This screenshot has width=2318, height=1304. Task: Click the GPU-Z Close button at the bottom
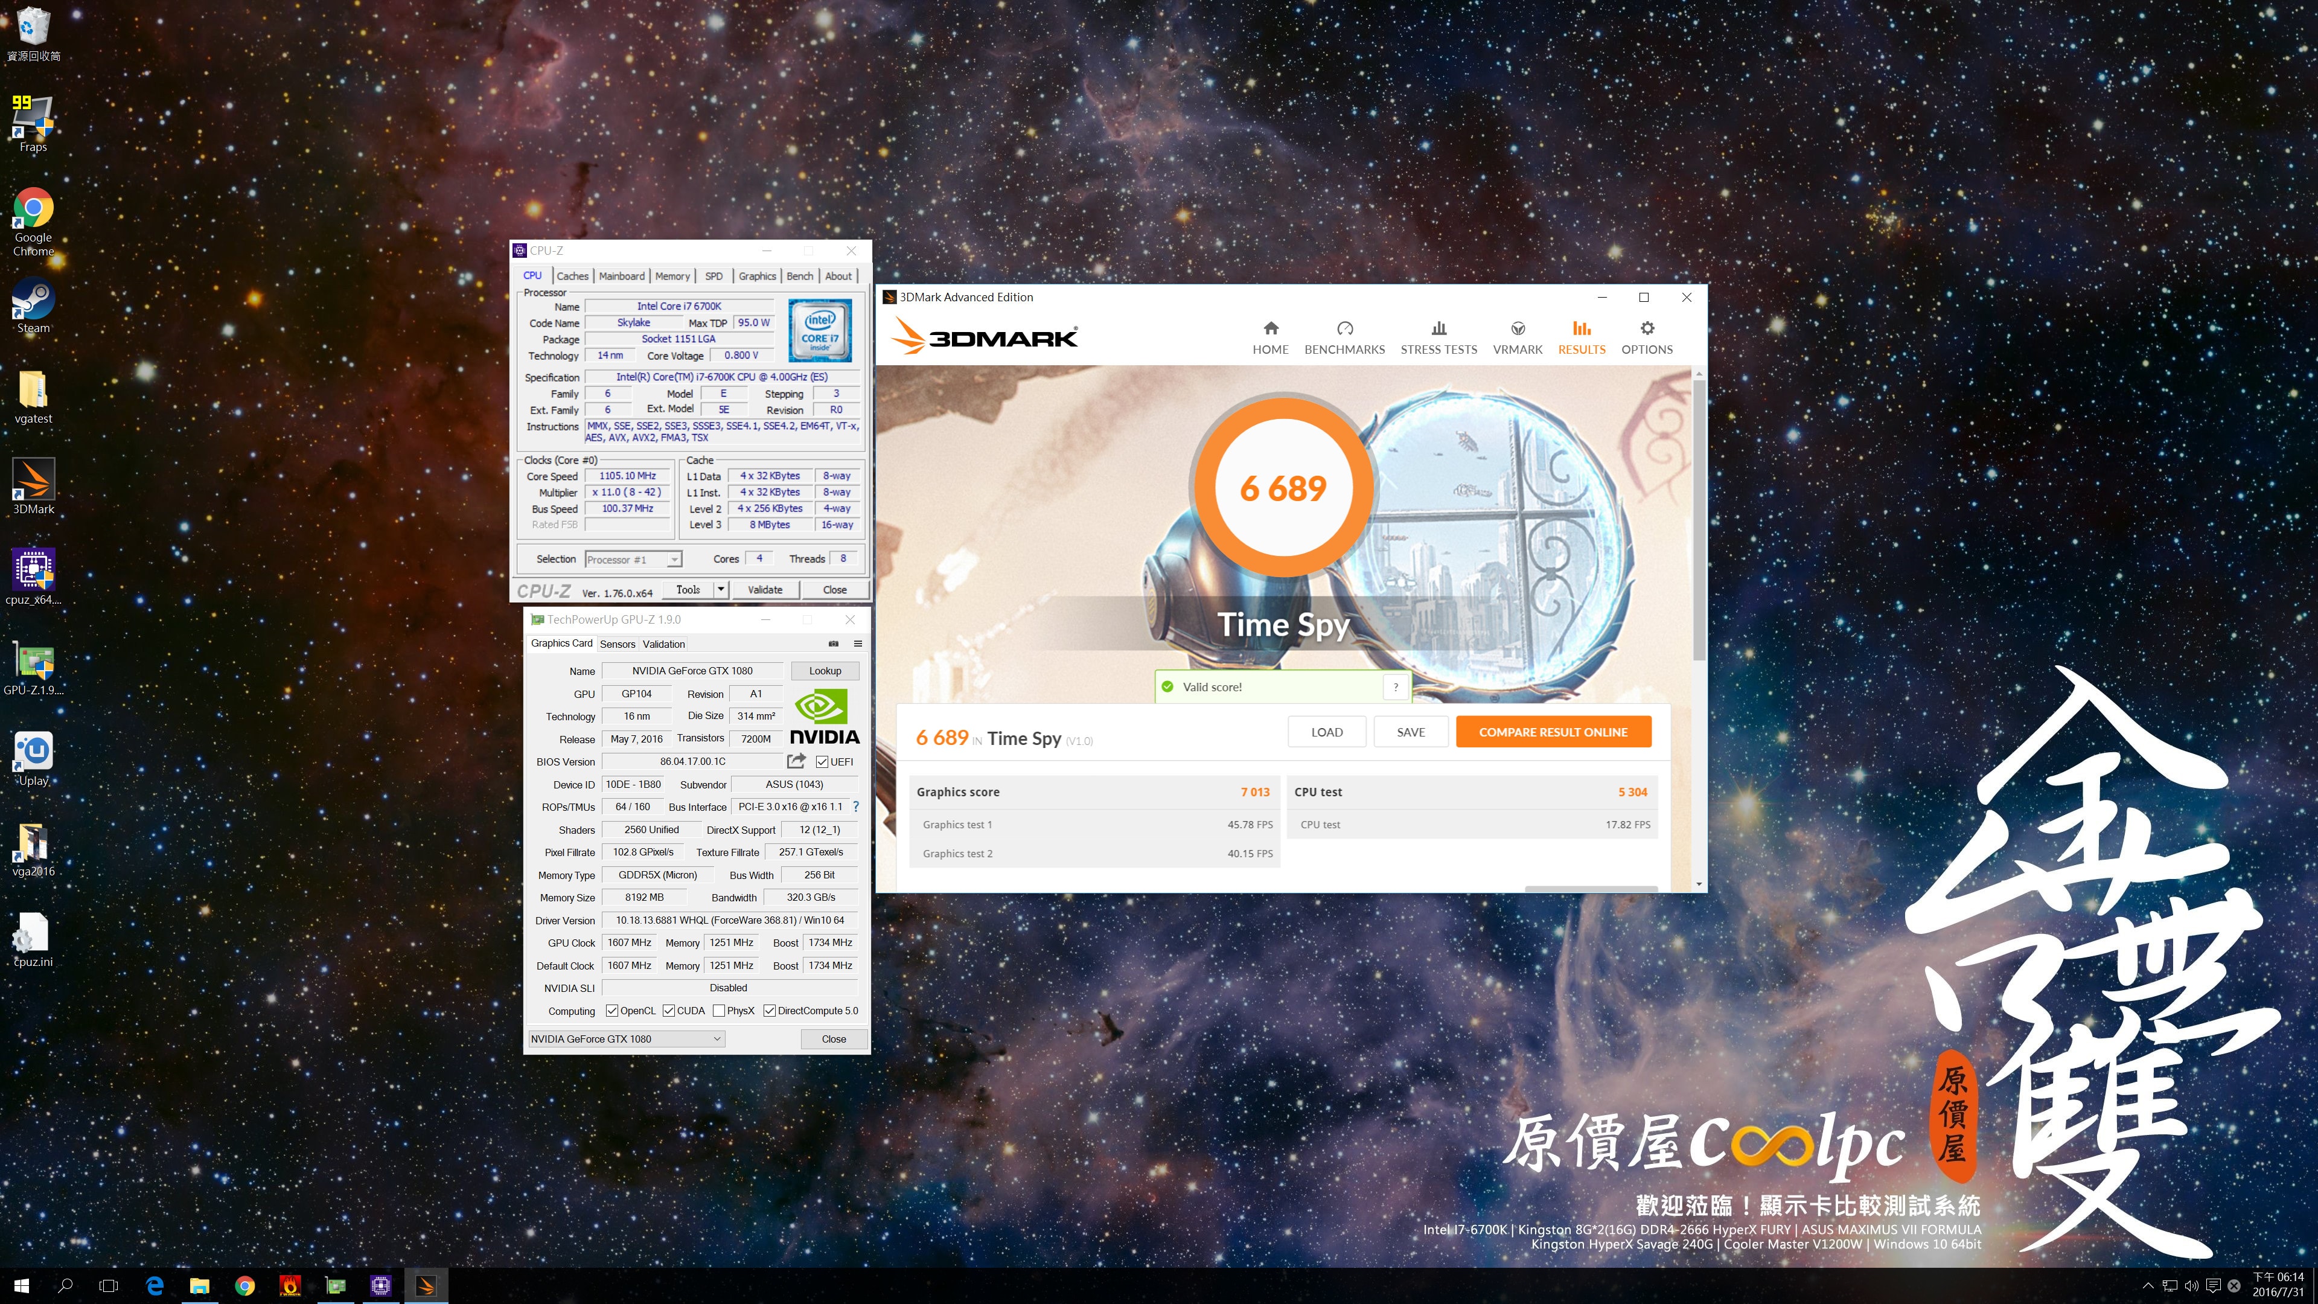(834, 1038)
